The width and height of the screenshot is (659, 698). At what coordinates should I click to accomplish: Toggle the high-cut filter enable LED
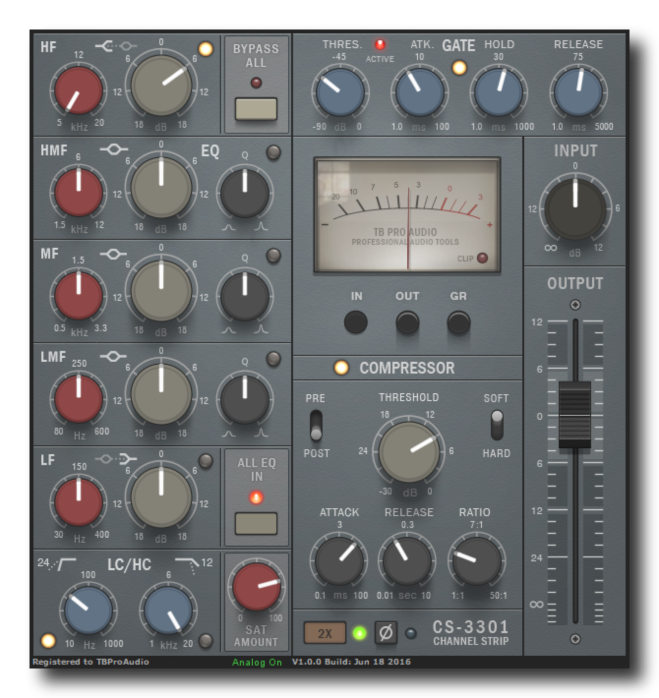pos(205,640)
